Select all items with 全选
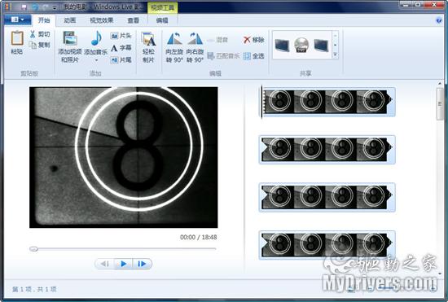 [x=253, y=56]
